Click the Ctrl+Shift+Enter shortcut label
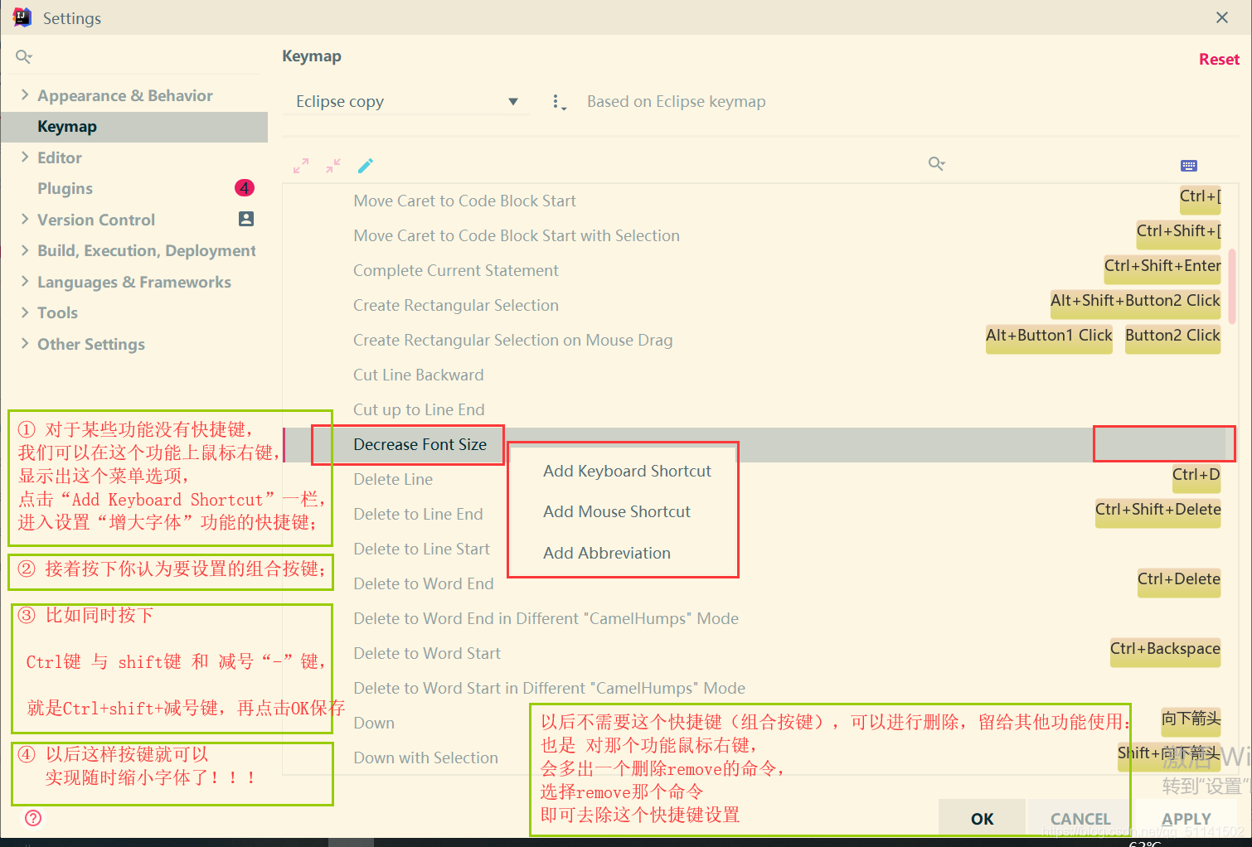Screen dimensions: 1252x847 [1162, 268]
